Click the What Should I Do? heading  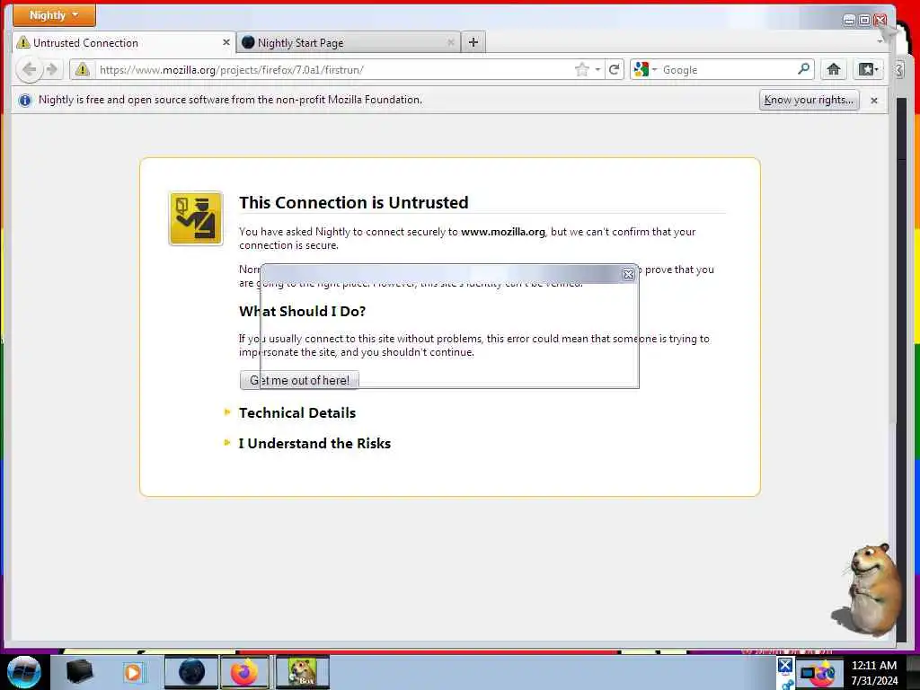point(302,312)
